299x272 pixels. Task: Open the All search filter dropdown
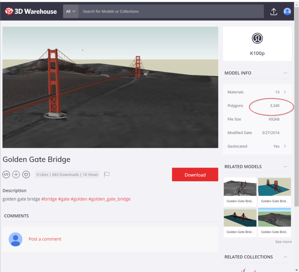click(x=71, y=11)
